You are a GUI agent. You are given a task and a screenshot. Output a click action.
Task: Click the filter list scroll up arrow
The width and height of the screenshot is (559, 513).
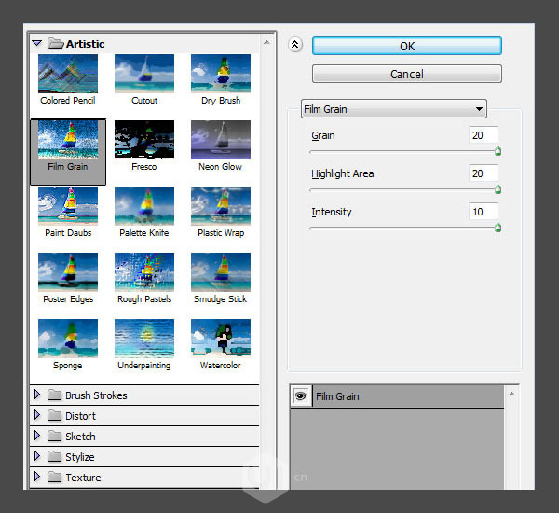266,43
